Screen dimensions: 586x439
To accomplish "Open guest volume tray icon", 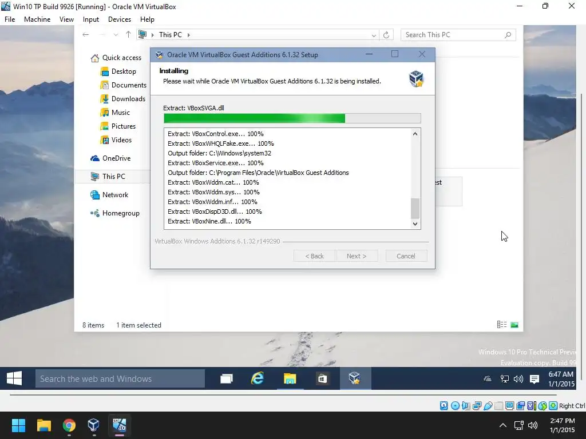I will pos(518,379).
